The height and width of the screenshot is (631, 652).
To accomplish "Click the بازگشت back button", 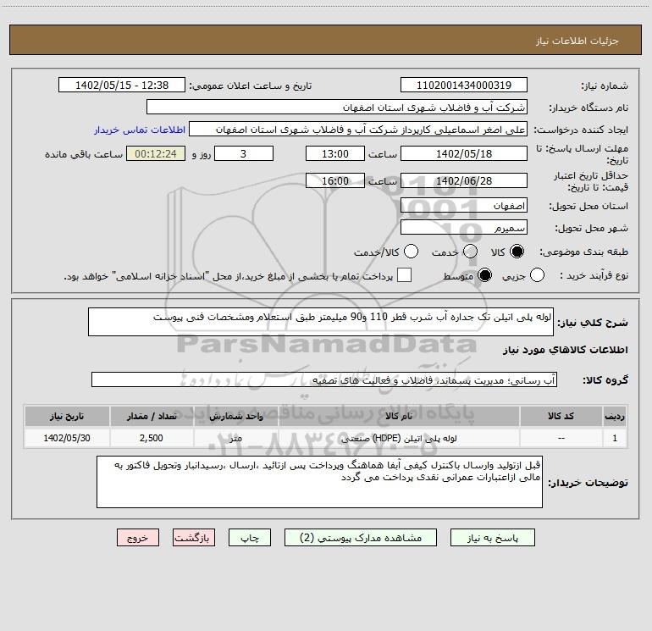I will click(194, 538).
